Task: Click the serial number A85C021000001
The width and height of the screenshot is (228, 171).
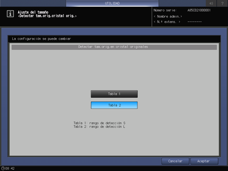Action: (199, 10)
